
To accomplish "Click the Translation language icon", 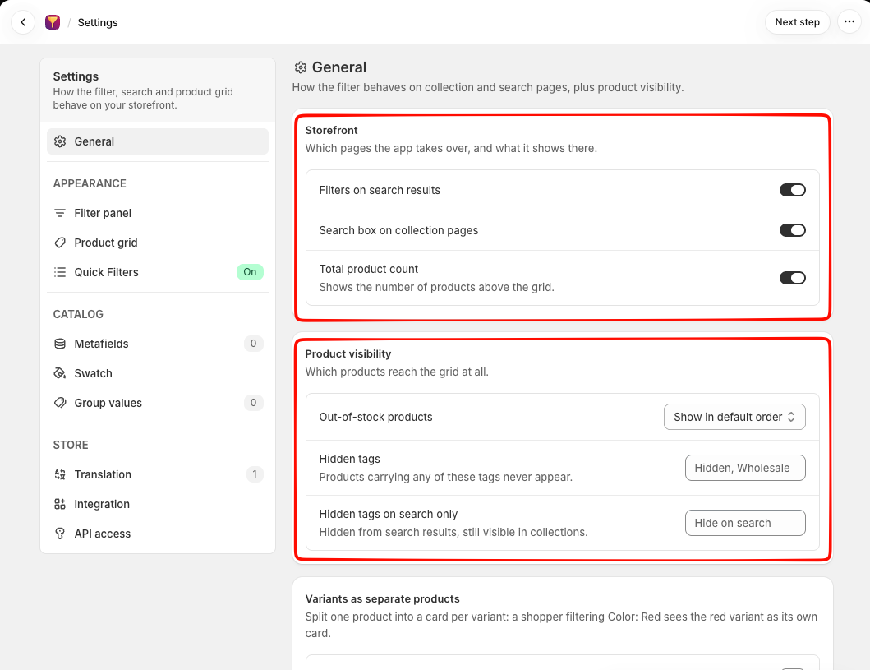I will pyautogui.click(x=60, y=474).
